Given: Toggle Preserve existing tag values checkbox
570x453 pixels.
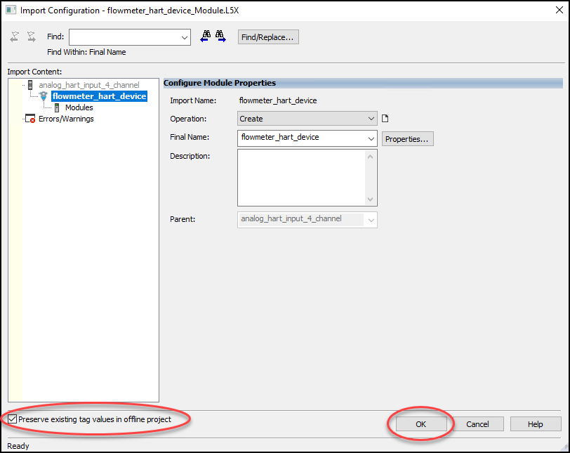Looking at the screenshot, I should 13,419.
